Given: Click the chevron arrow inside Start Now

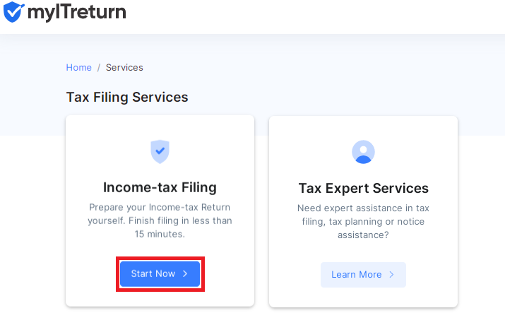Looking at the screenshot, I should [x=185, y=273].
